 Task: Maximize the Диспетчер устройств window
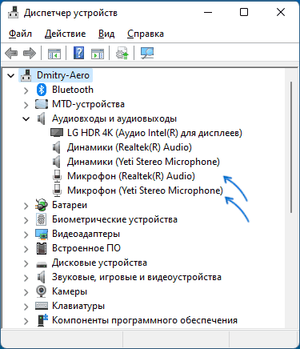tap(244, 12)
